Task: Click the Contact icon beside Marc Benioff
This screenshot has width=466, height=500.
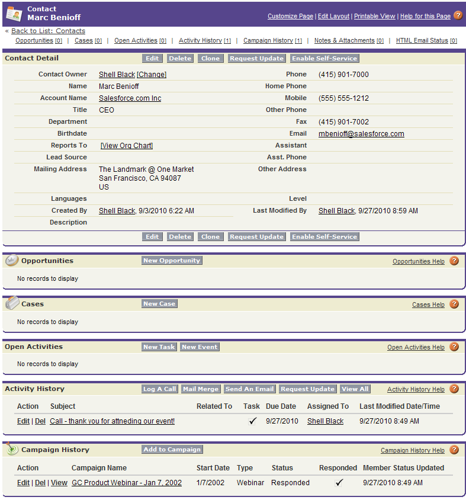Action: (x=14, y=14)
